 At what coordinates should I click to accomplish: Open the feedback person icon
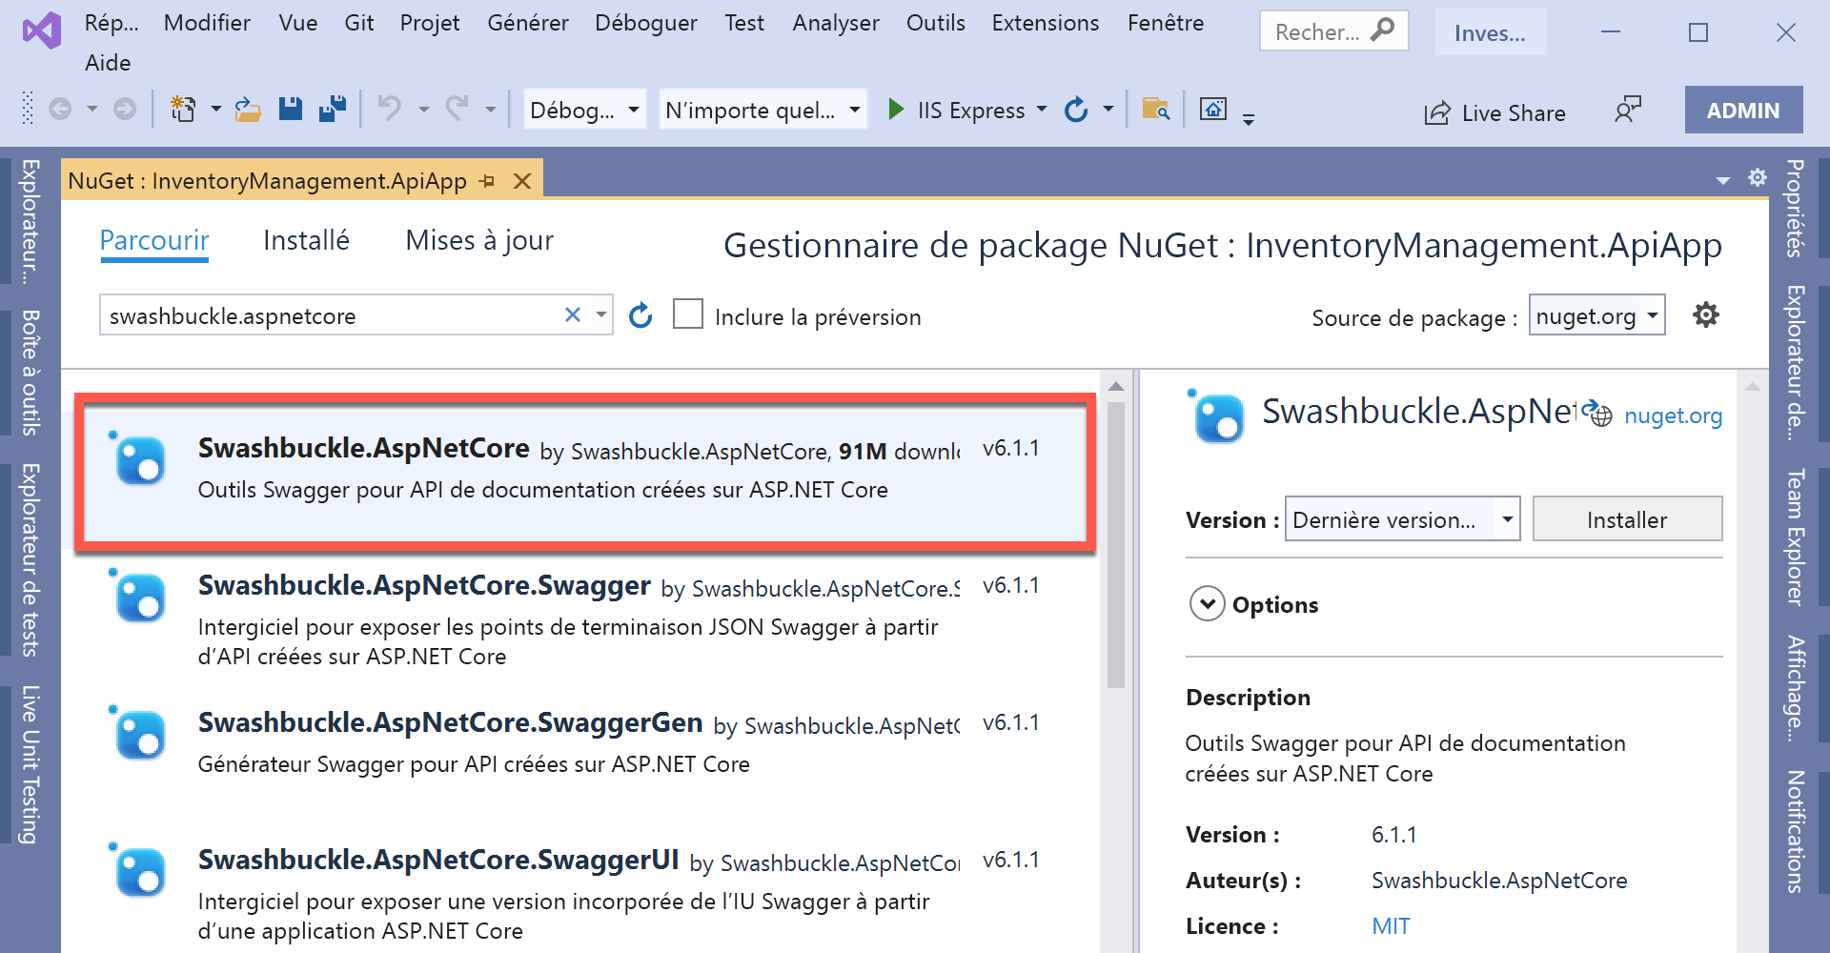click(x=1628, y=110)
